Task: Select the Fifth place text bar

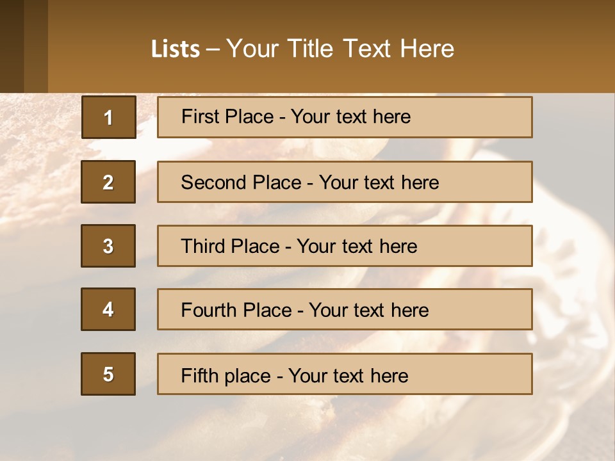Action: coord(345,374)
